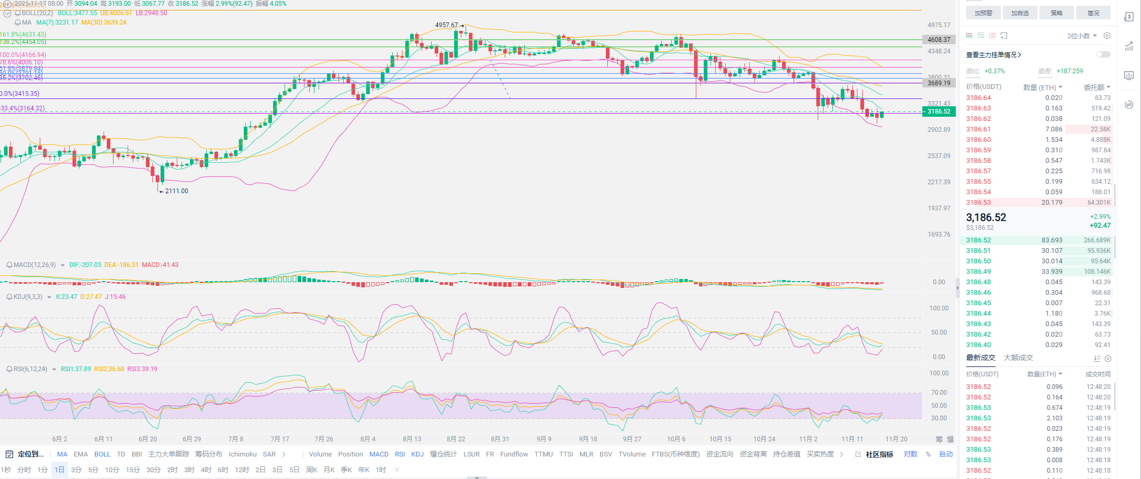Click the swap icon in right sidebar
This screenshot has height=479, width=1141.
point(1128,105)
